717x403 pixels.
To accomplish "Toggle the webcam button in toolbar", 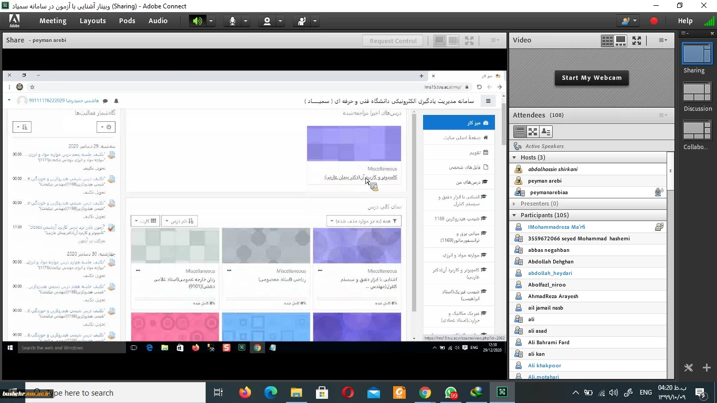I will [x=267, y=21].
